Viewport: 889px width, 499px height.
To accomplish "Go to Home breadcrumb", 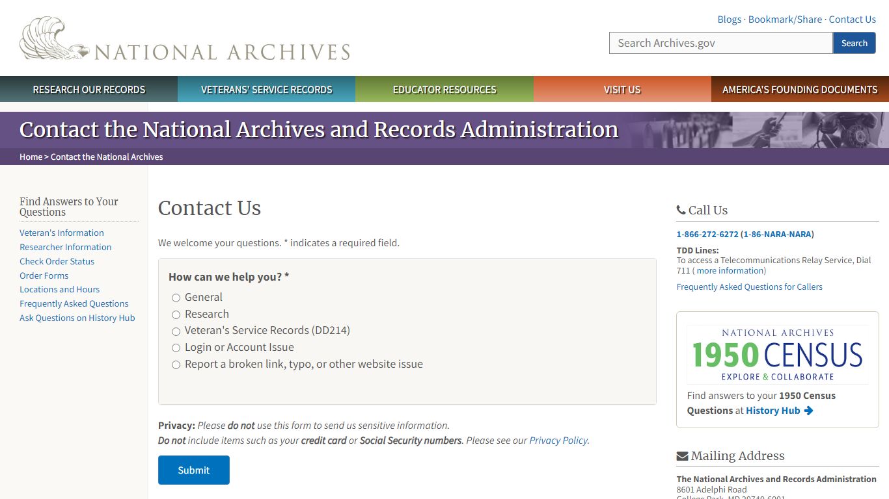I will [x=31, y=157].
